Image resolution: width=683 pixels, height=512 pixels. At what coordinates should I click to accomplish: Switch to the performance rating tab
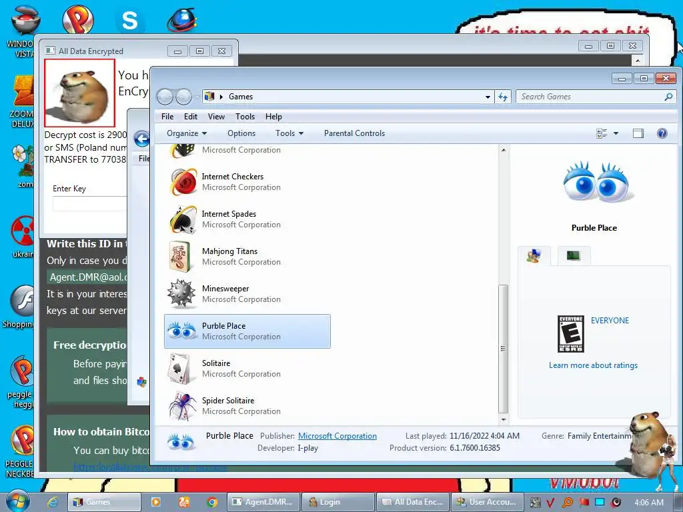pyautogui.click(x=574, y=255)
